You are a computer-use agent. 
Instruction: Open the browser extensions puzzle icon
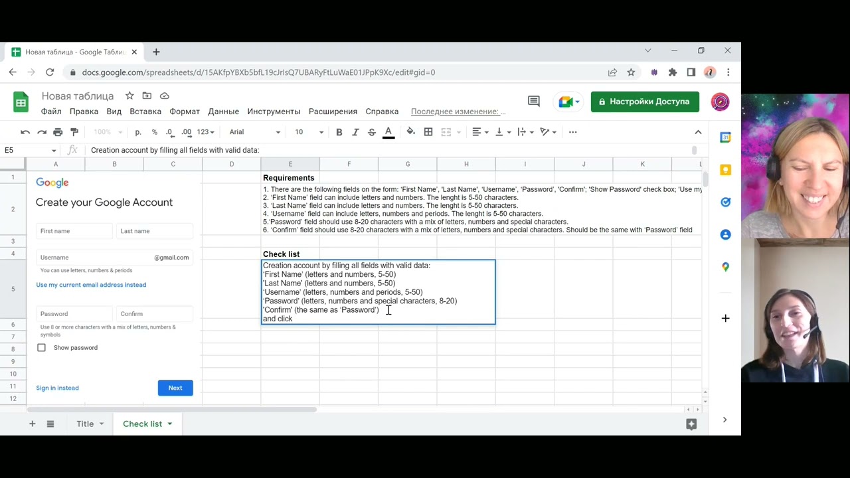pos(673,72)
